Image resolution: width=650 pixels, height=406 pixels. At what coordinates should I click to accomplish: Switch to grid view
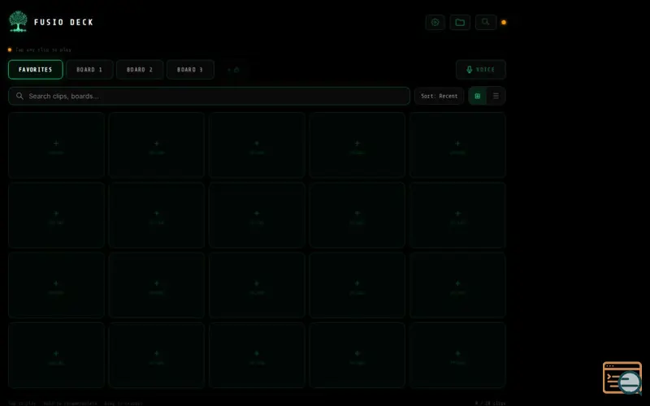tap(478, 96)
